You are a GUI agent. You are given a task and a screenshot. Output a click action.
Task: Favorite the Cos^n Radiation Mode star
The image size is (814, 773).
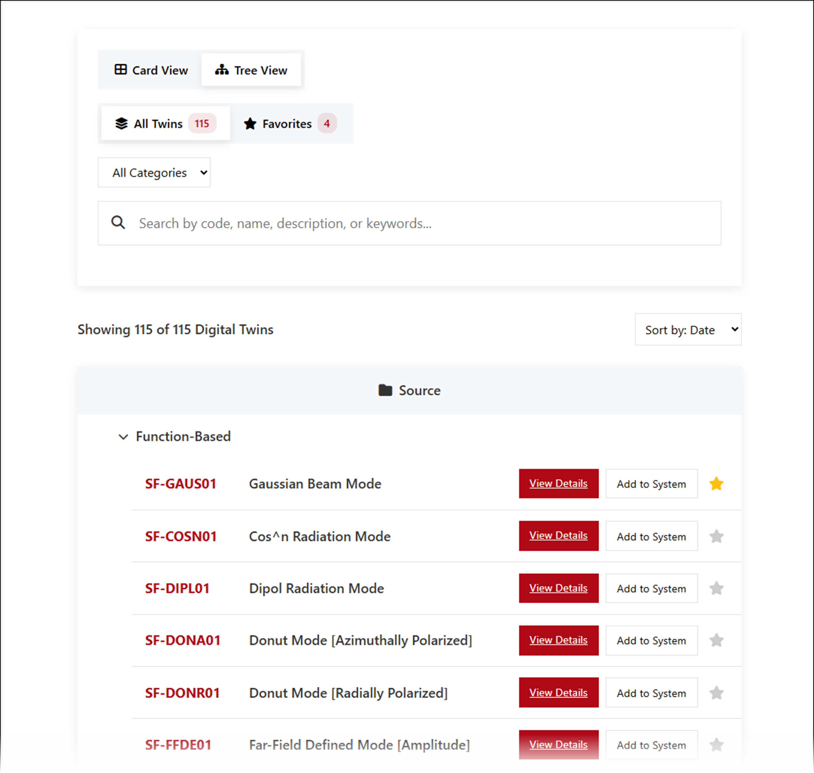point(716,536)
